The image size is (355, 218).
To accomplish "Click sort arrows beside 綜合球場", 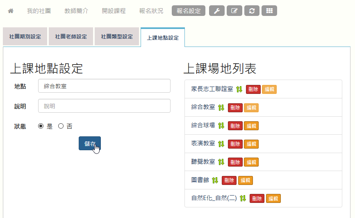I will pyautogui.click(x=221, y=126).
